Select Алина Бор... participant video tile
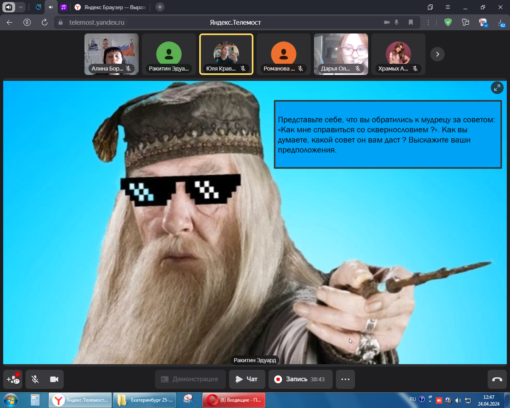Viewport: 510px width, 408px height. [x=112, y=54]
